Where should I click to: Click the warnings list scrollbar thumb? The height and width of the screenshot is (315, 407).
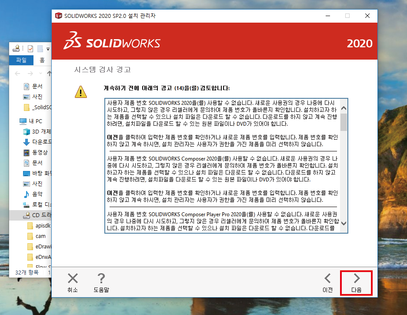[344, 122]
